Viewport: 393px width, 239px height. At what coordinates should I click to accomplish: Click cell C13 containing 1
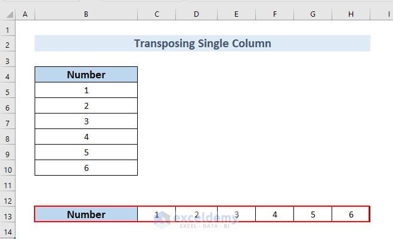(157, 215)
